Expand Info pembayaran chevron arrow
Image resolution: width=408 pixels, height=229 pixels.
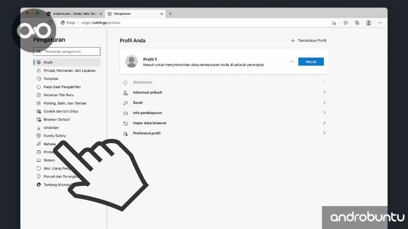324,112
